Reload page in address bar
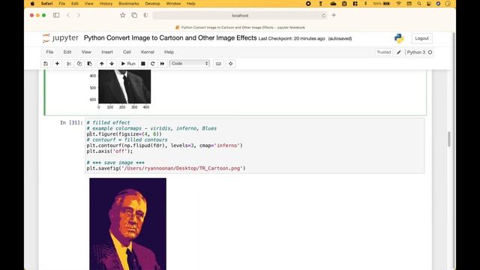This screenshot has width=480, height=270. coord(323,15)
